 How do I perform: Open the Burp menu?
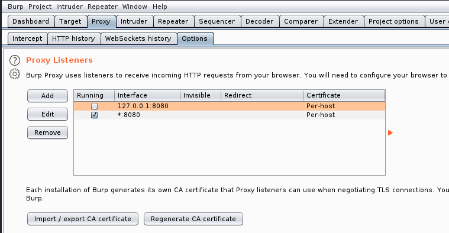pyautogui.click(x=15, y=7)
